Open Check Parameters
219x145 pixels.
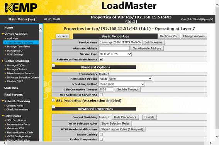tap(17, 110)
